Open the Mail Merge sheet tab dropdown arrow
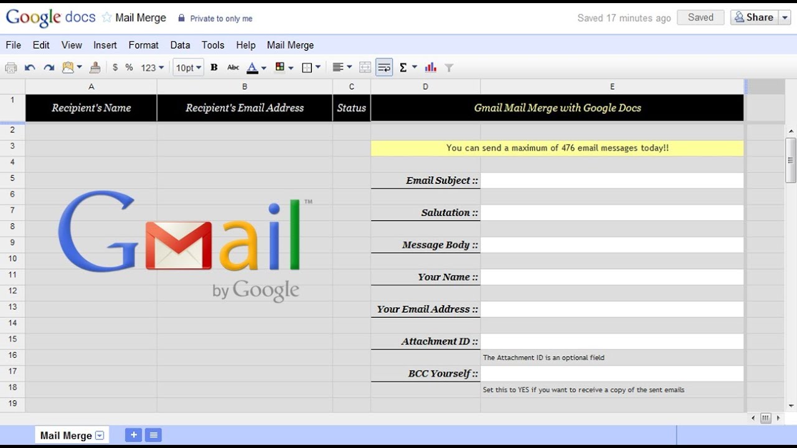797x448 pixels. coord(100,436)
